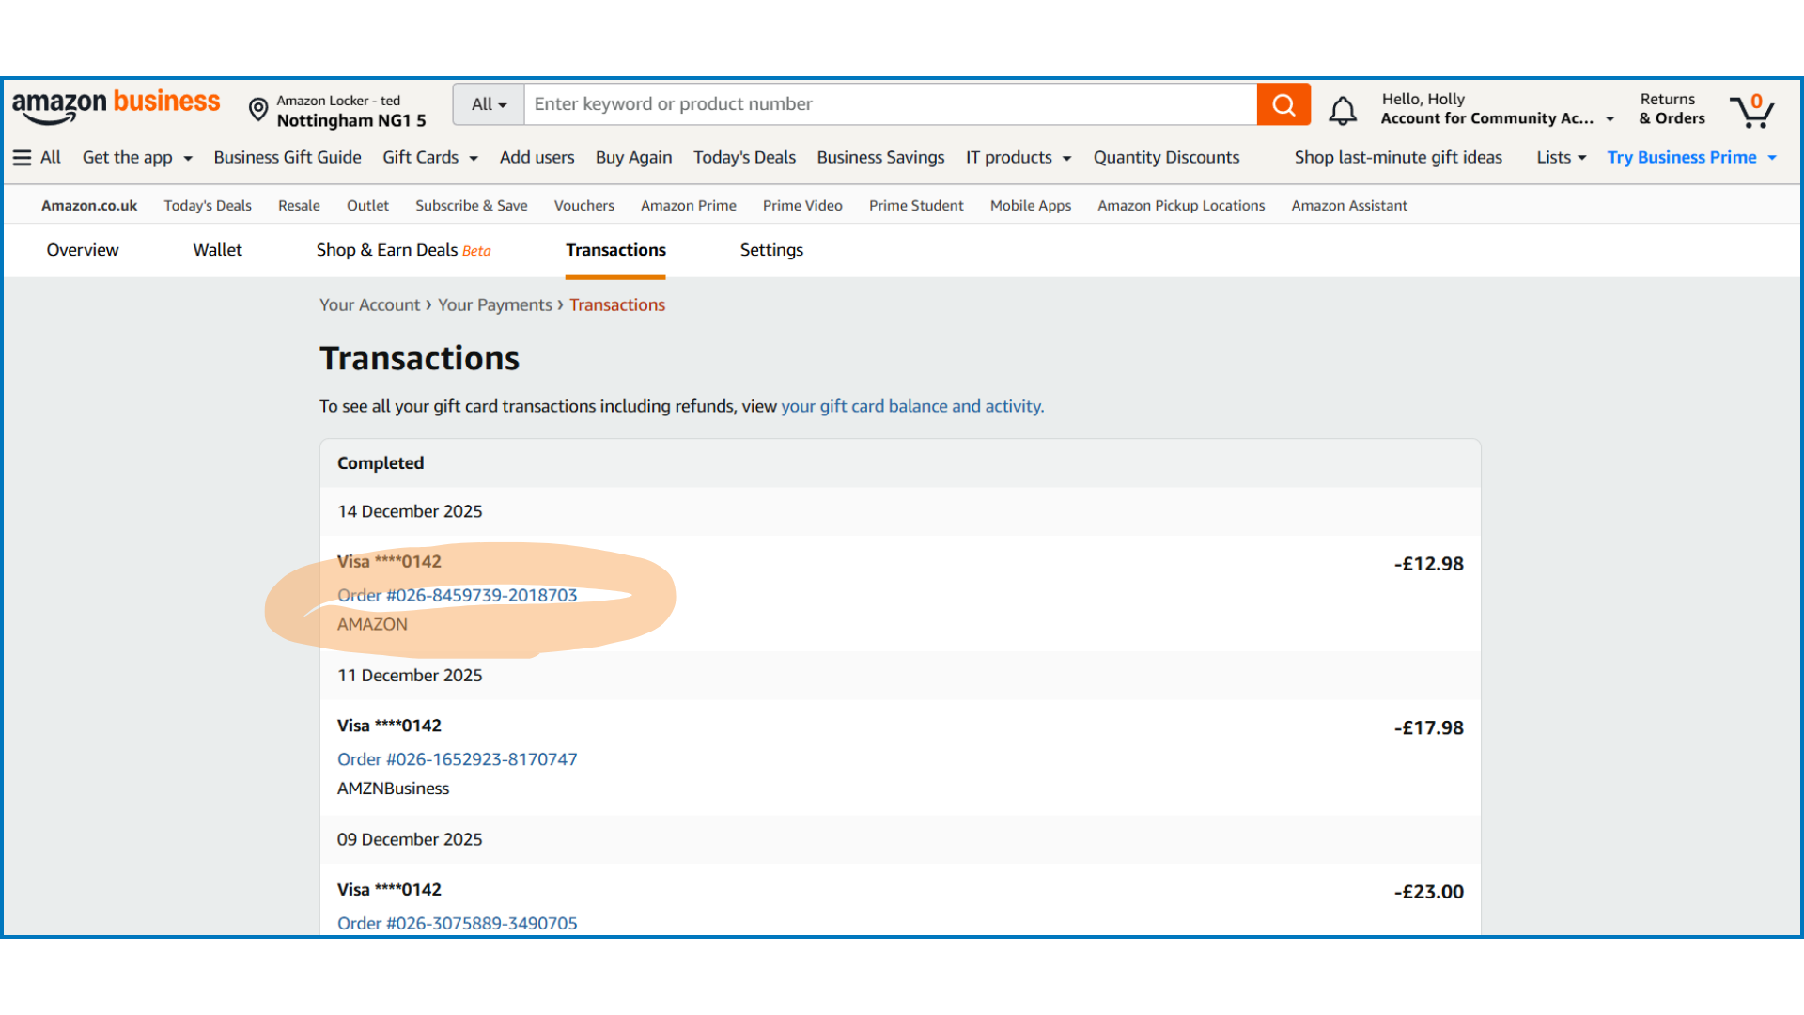
Task: Open Buy Again in the navigation bar
Action: tap(633, 157)
